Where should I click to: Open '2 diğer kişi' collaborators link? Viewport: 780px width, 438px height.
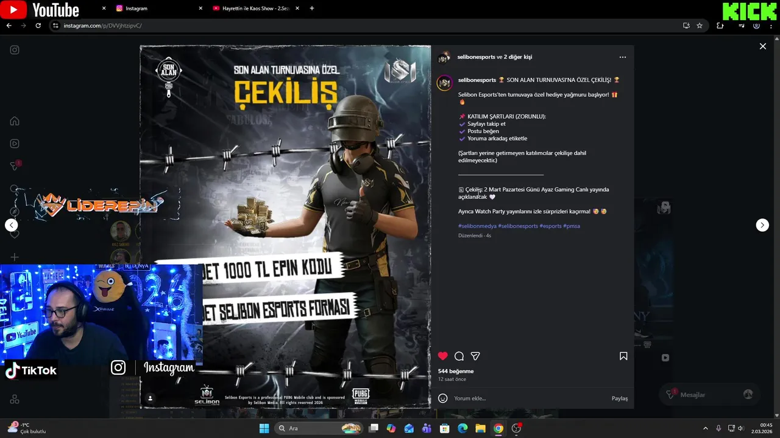(x=517, y=57)
